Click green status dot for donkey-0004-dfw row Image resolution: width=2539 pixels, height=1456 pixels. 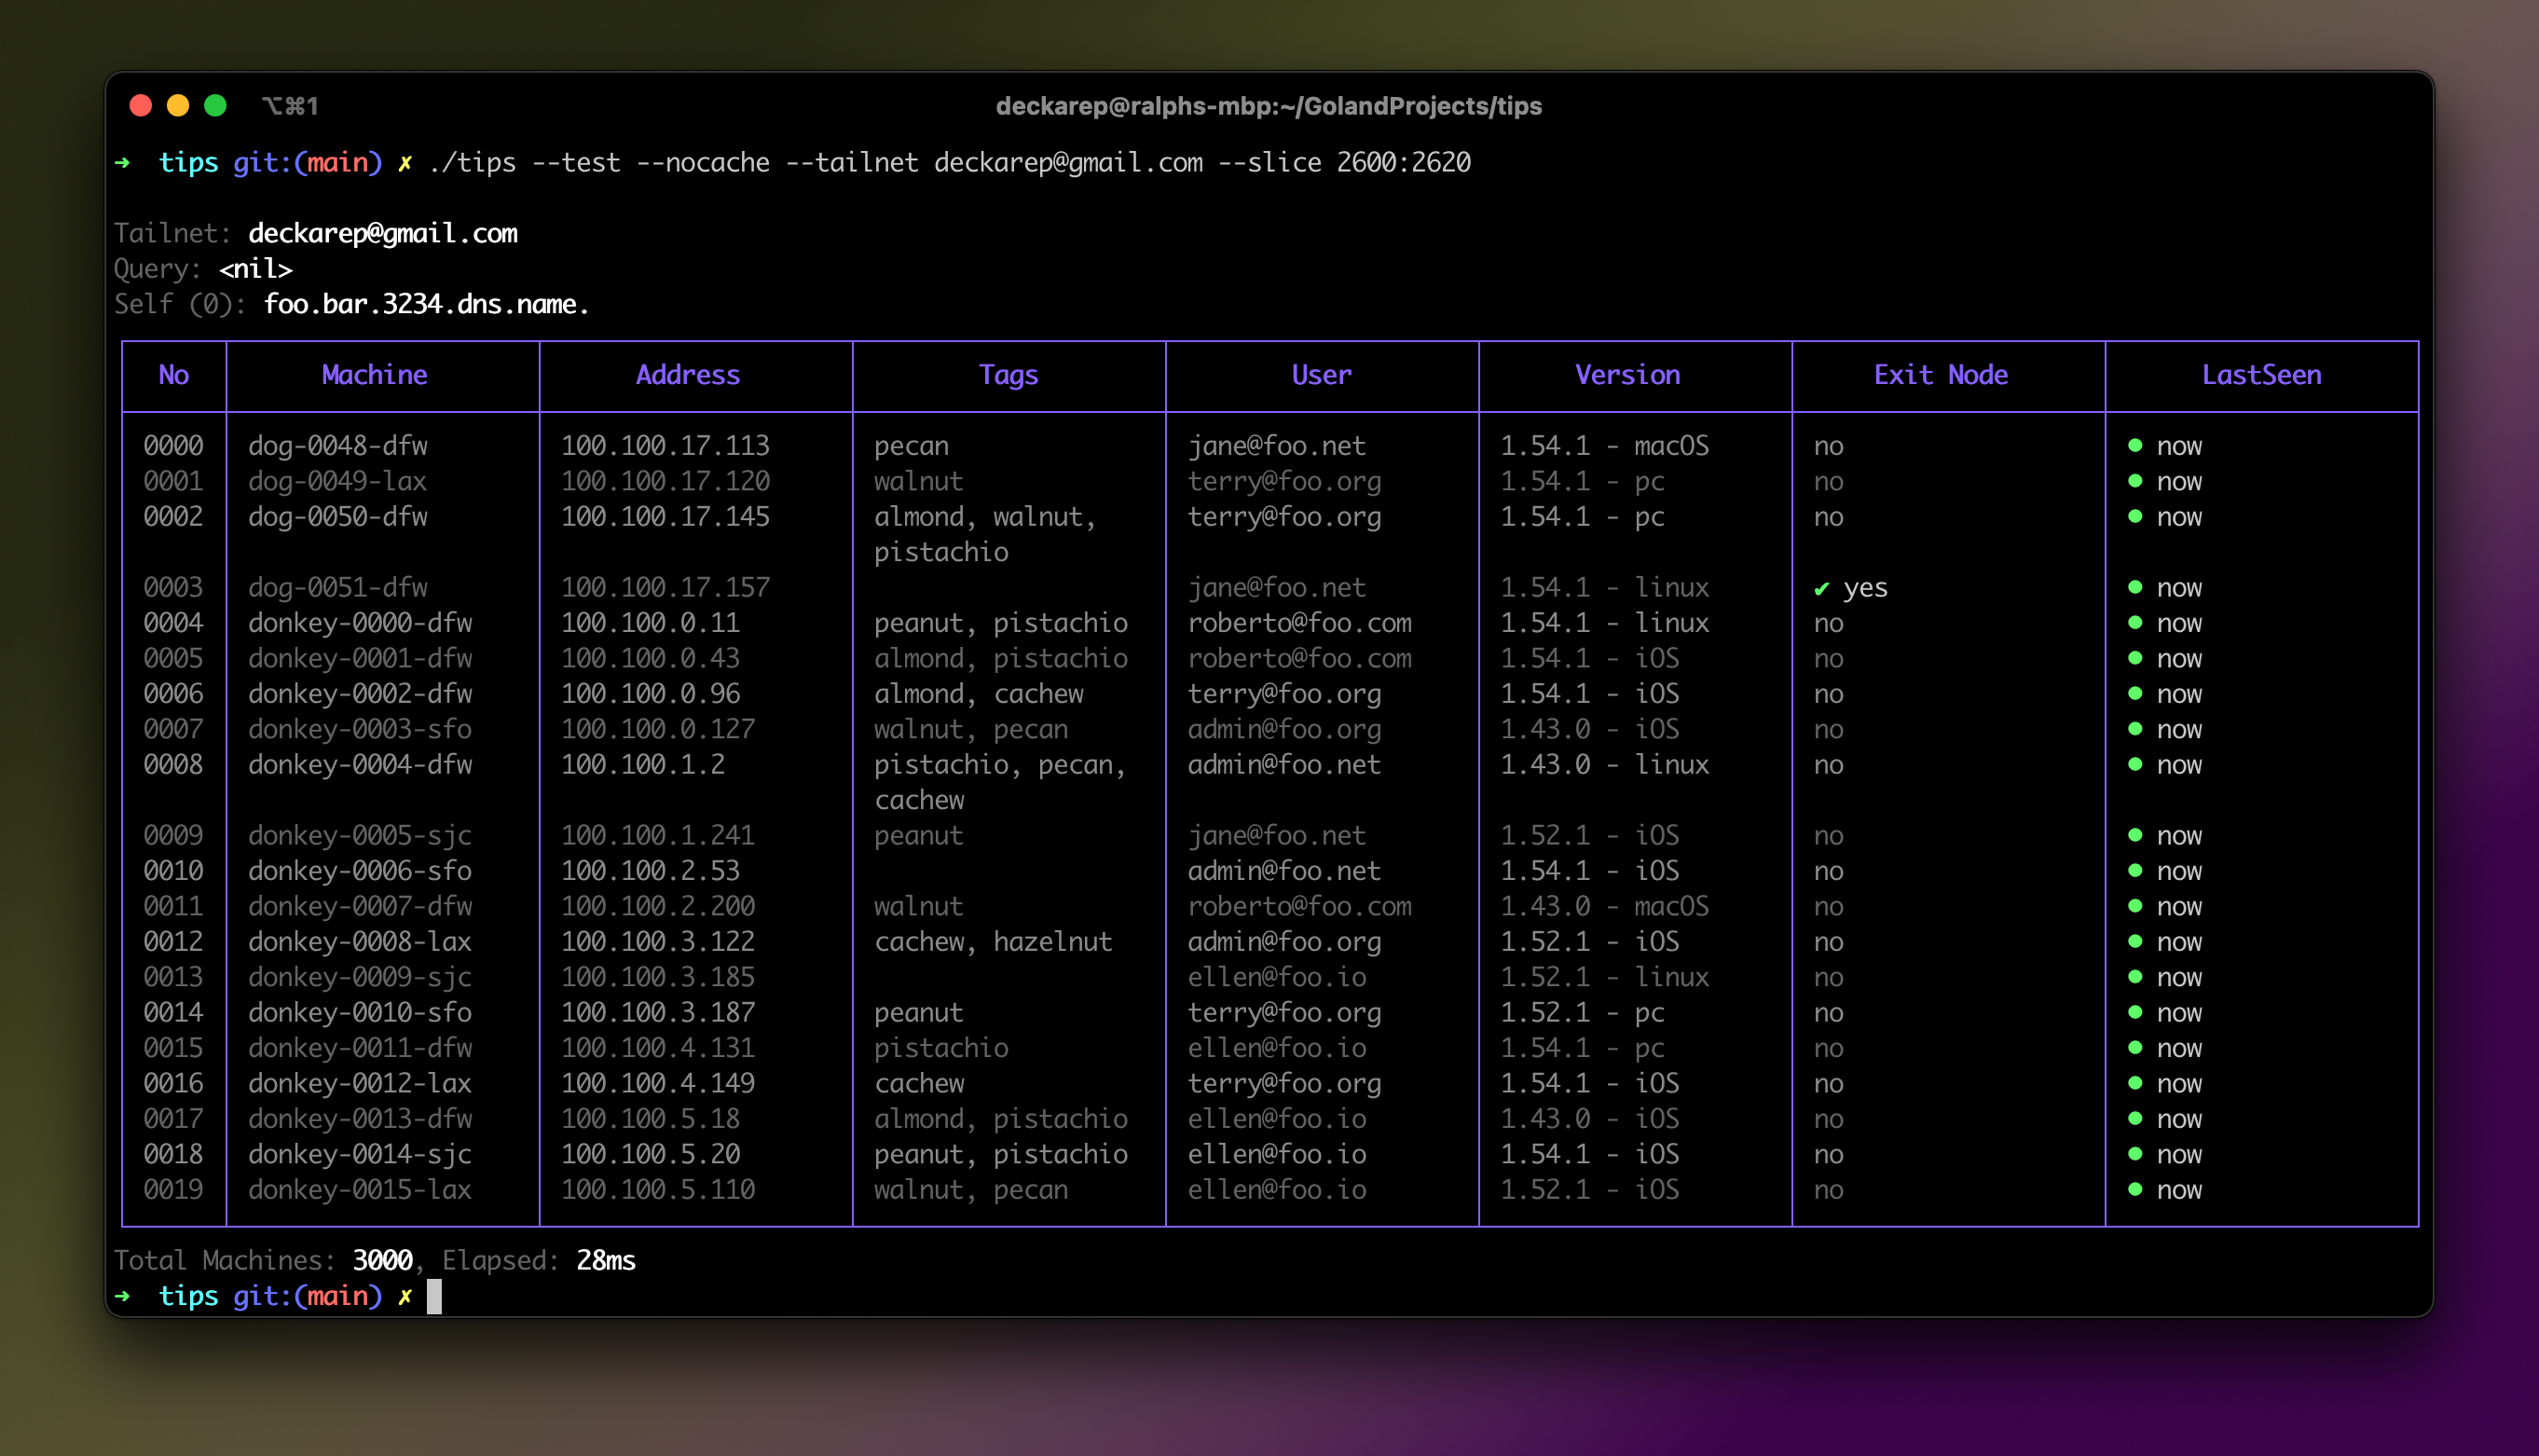pos(2134,765)
